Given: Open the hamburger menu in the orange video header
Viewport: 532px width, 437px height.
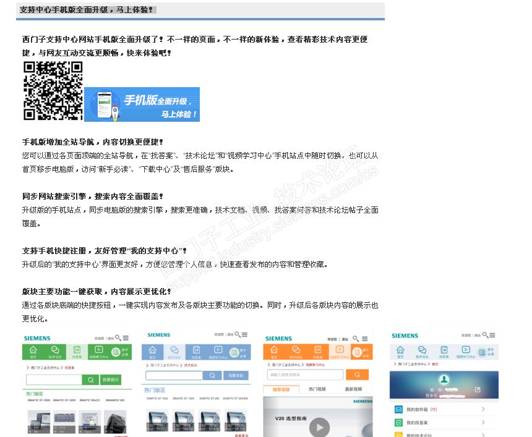Looking at the screenshot, I should 365,338.
